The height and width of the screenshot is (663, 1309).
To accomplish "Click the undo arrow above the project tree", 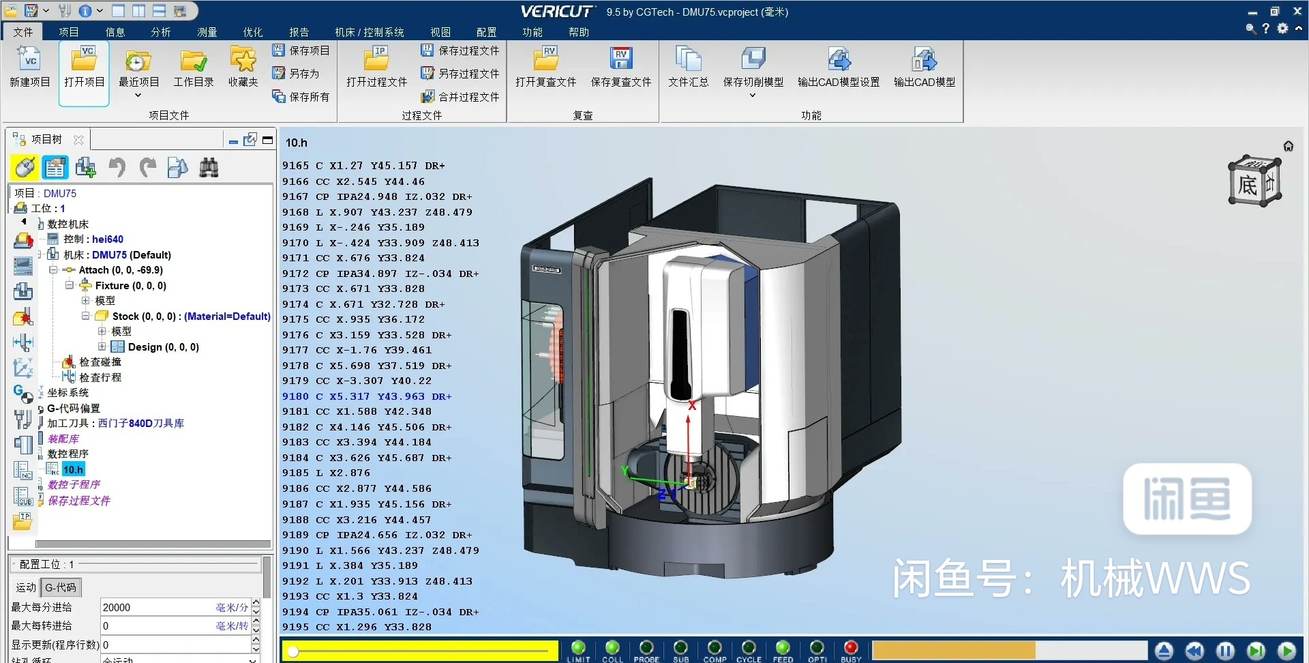I will [x=117, y=167].
